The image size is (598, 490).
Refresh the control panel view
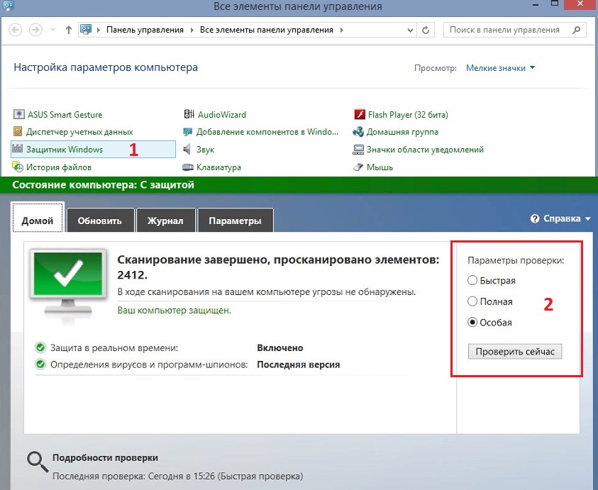(426, 30)
